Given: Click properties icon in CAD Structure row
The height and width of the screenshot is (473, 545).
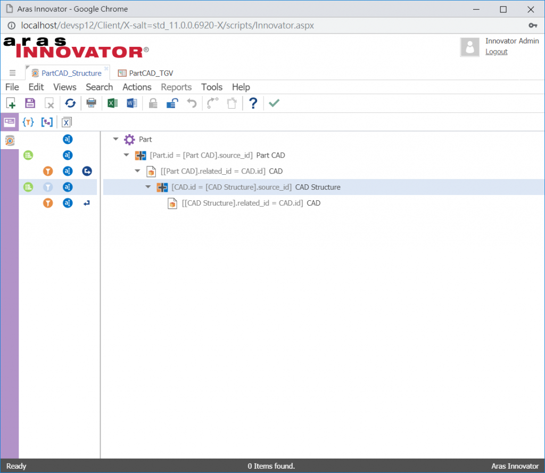Looking at the screenshot, I should pyautogui.click(x=68, y=187).
